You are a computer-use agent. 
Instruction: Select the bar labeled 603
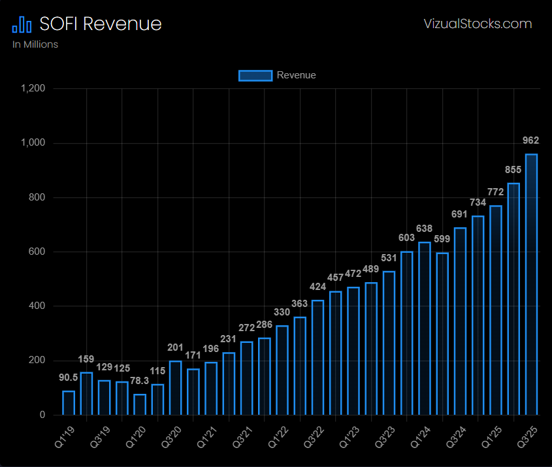point(406,333)
